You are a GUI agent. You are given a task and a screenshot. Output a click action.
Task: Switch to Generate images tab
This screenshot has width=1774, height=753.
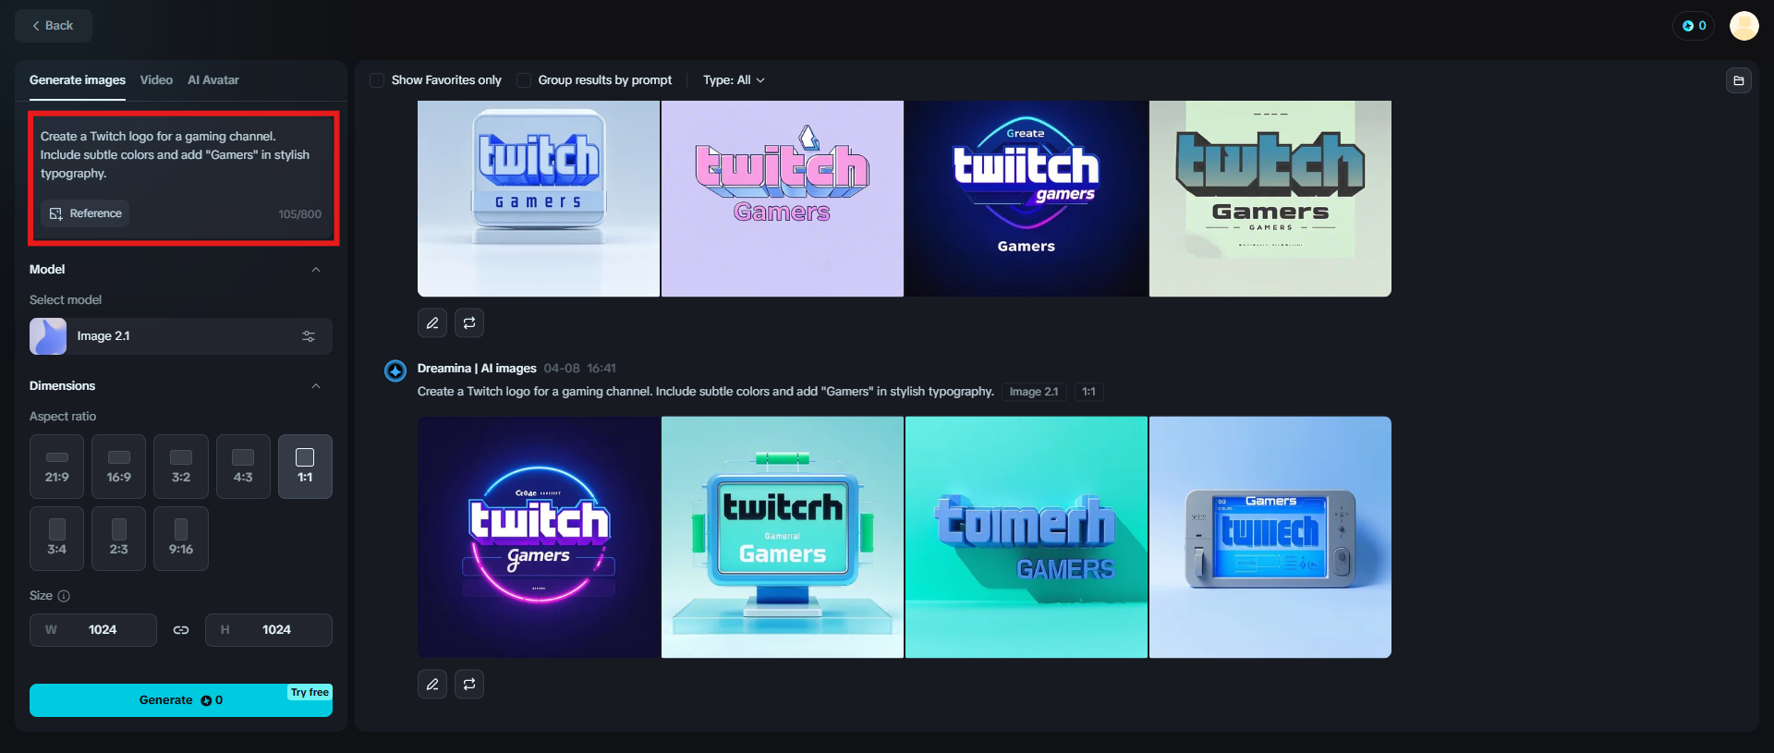click(x=78, y=80)
